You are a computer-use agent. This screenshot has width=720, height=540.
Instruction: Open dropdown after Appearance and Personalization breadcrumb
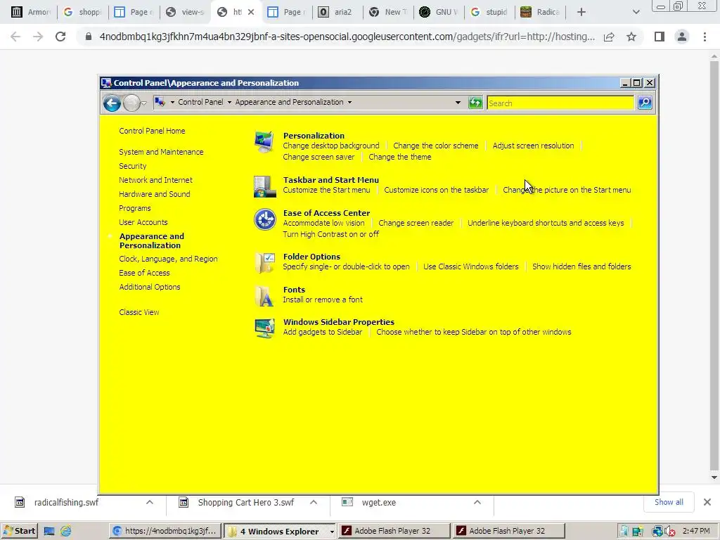[x=349, y=103]
